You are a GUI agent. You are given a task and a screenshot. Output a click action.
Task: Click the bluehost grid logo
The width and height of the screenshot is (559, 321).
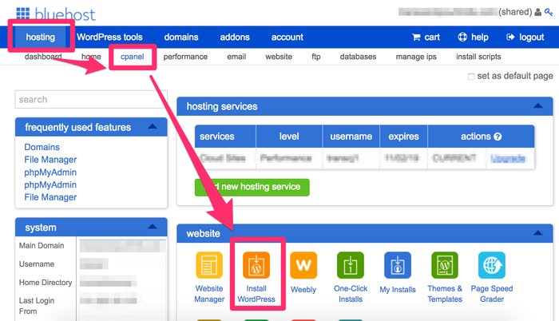coord(23,14)
